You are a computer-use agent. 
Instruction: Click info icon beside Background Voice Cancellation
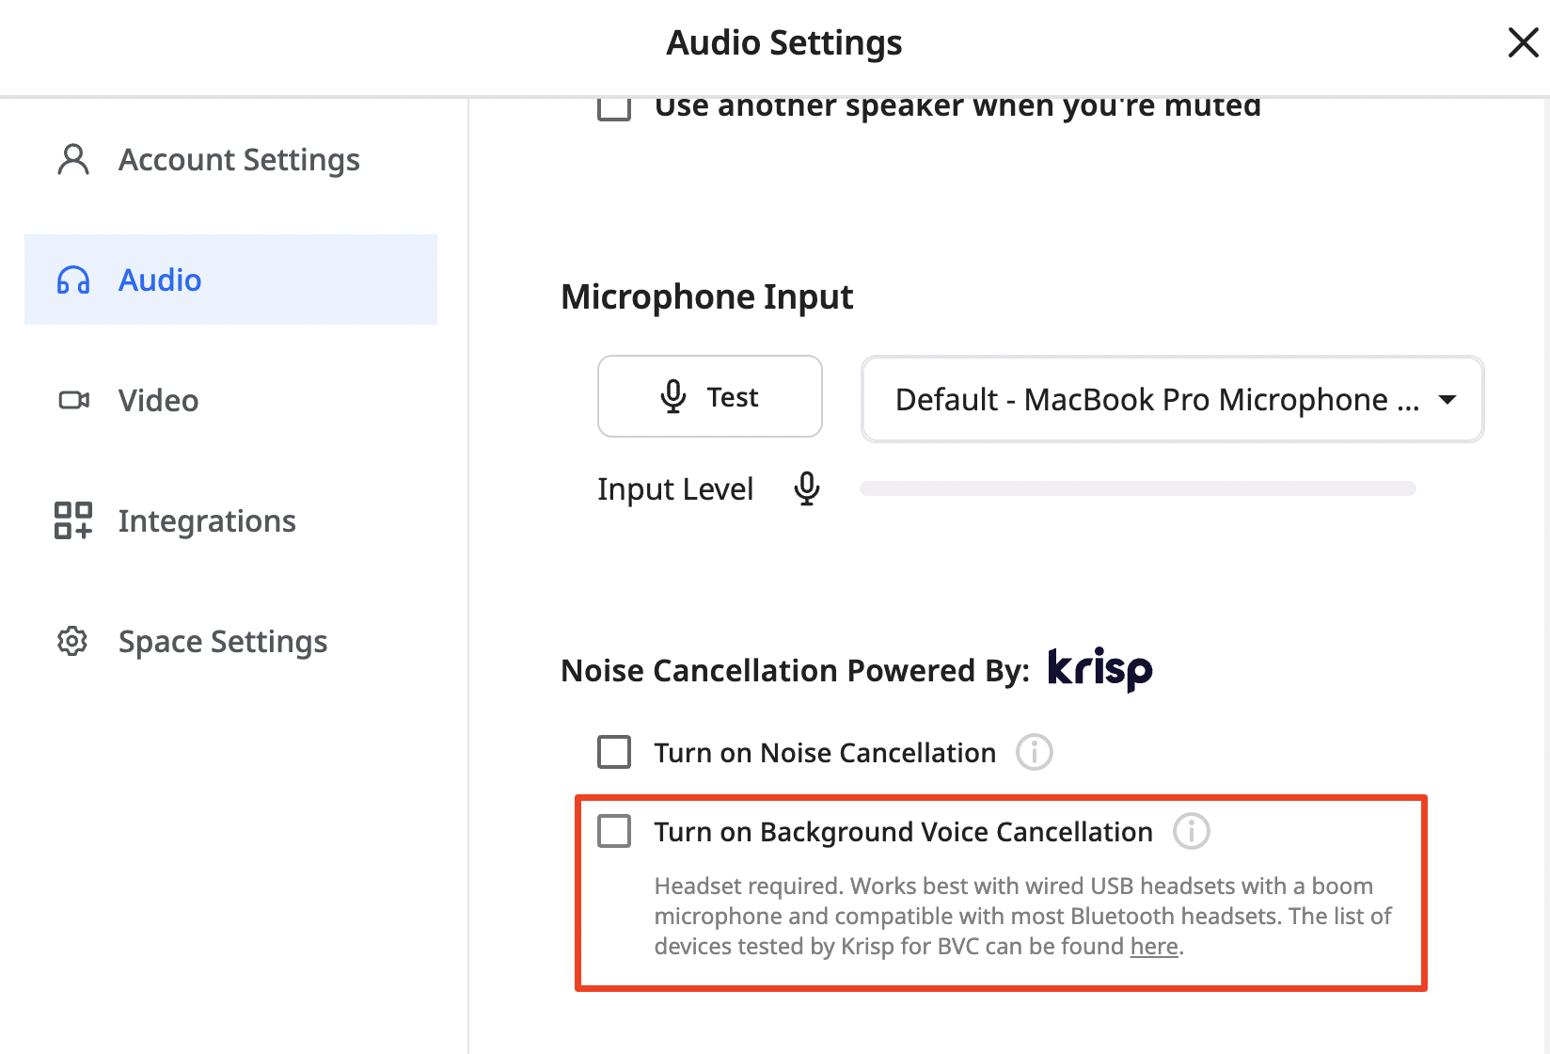(x=1192, y=831)
